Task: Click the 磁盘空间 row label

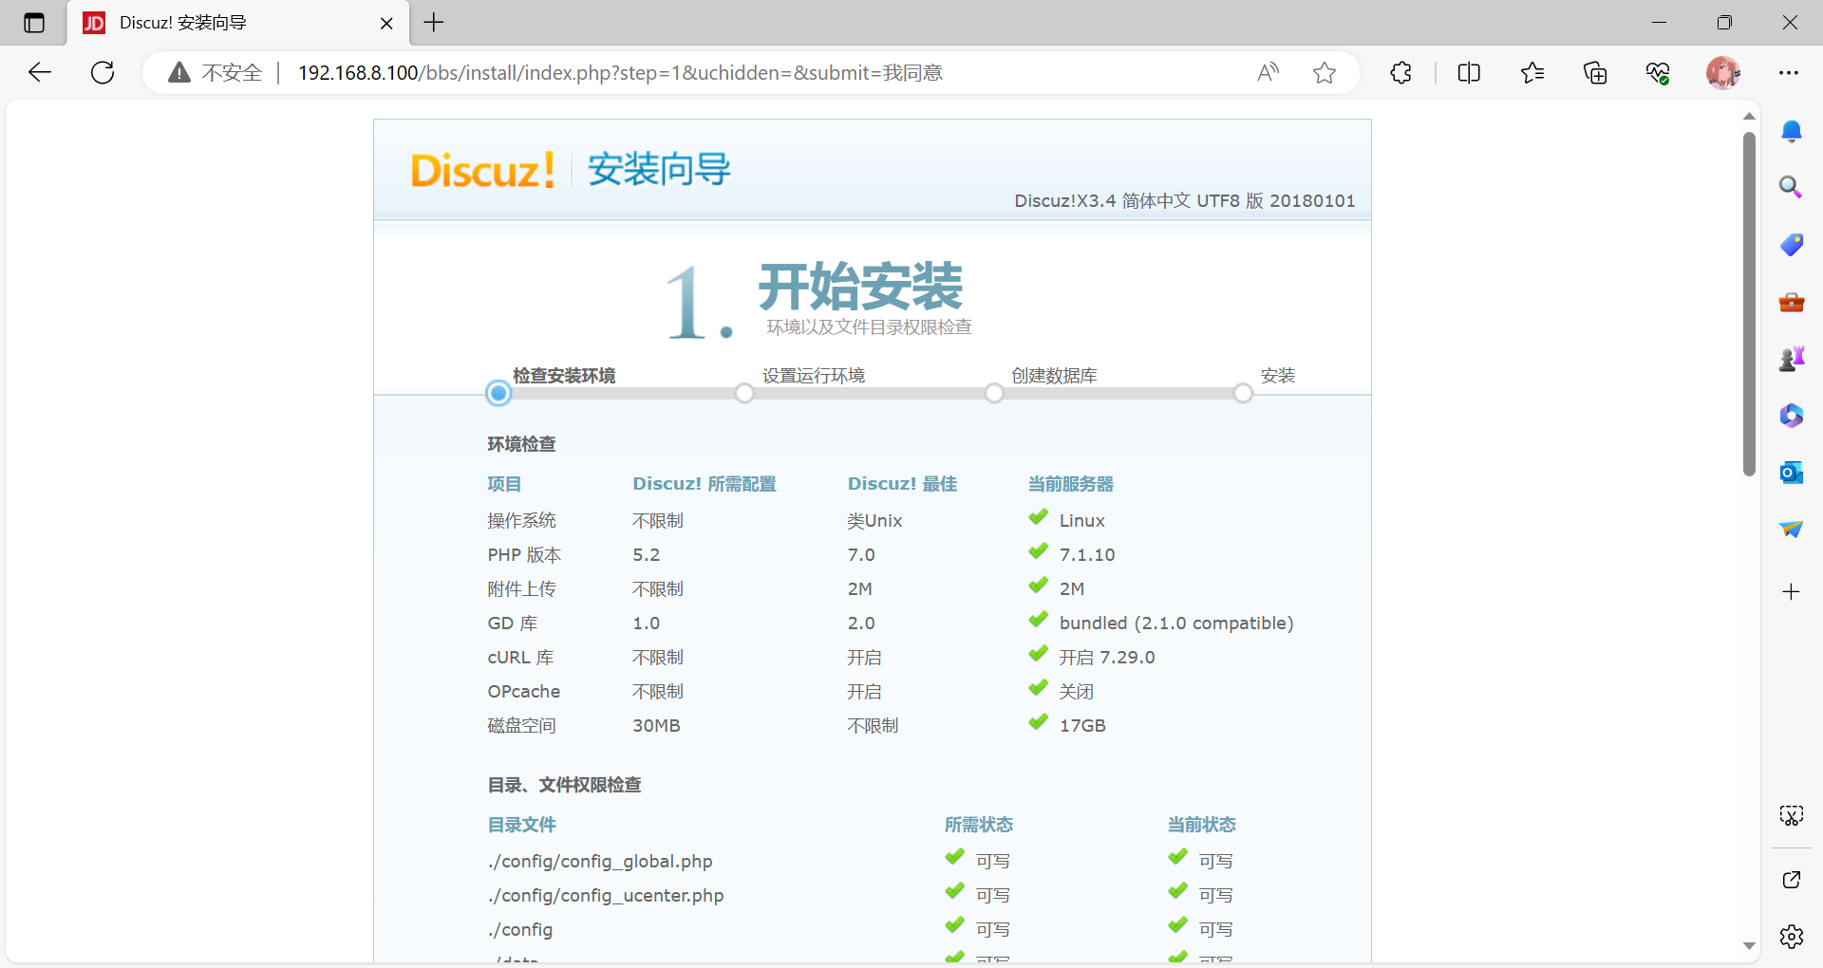Action: [x=521, y=726]
